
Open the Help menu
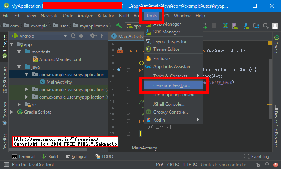coord(200,16)
